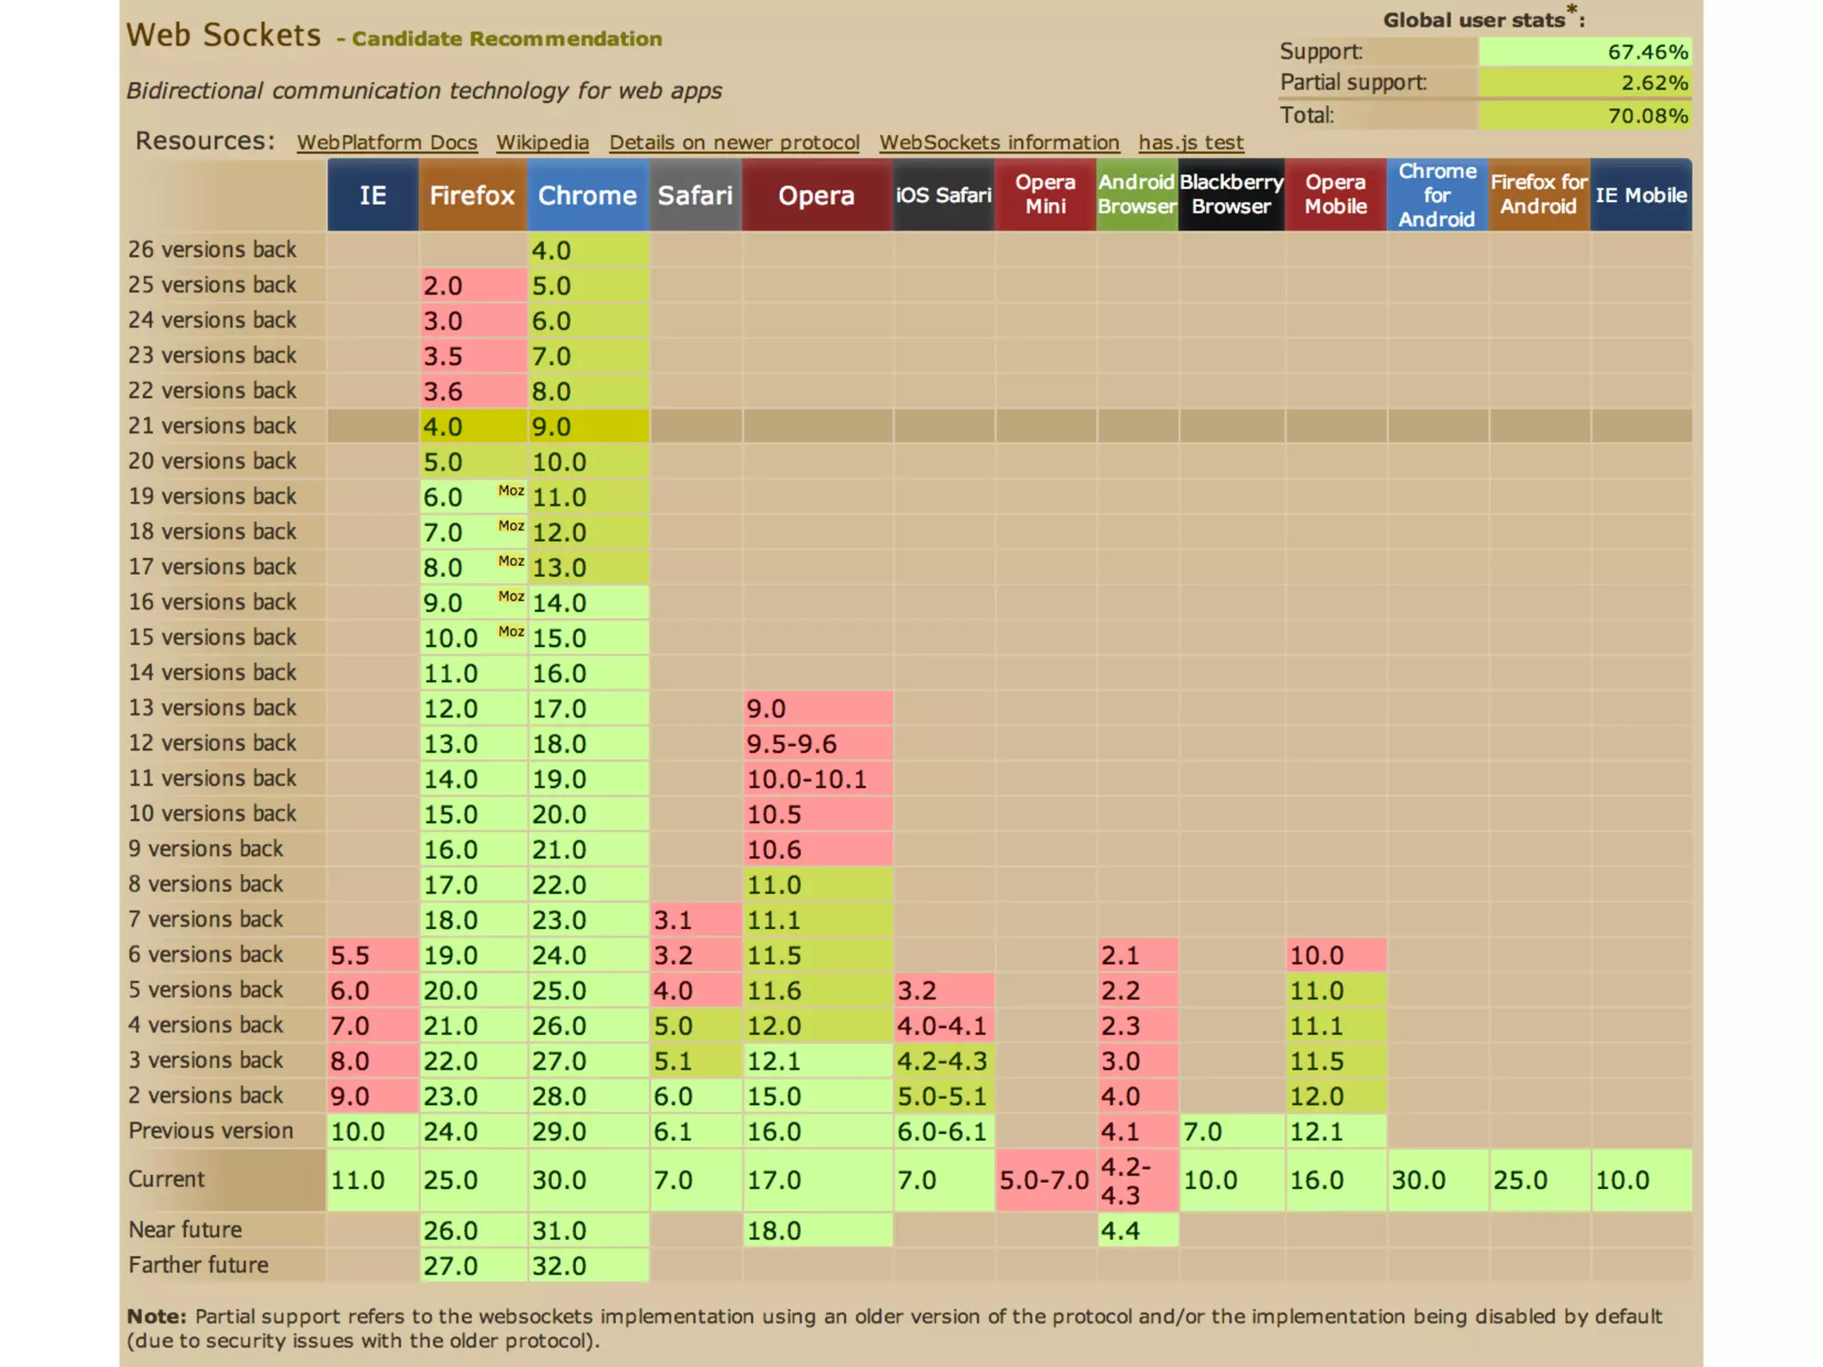The image size is (1823, 1367).
Task: Click Details on newer protocol link
Action: pos(733,142)
